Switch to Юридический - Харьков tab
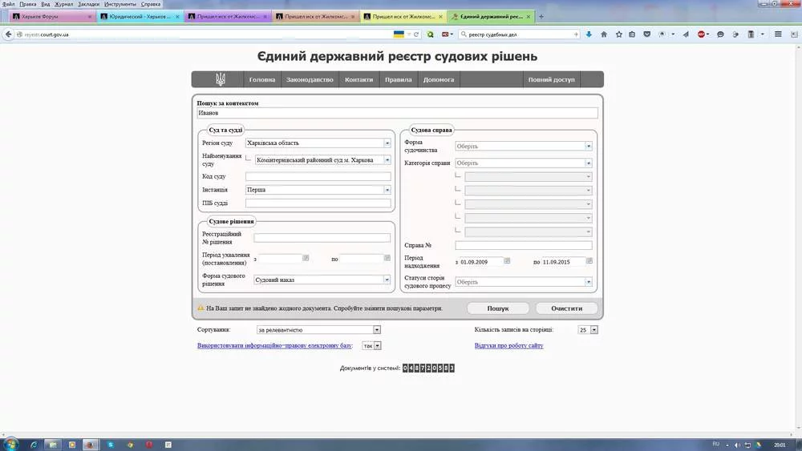The width and height of the screenshot is (802, 451). (x=140, y=16)
